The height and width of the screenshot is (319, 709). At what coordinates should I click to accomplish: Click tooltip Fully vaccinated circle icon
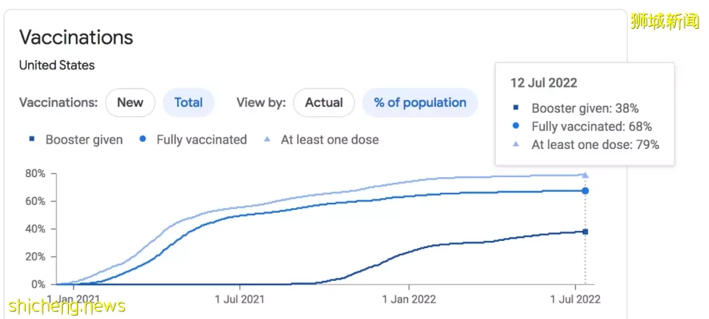tap(517, 126)
